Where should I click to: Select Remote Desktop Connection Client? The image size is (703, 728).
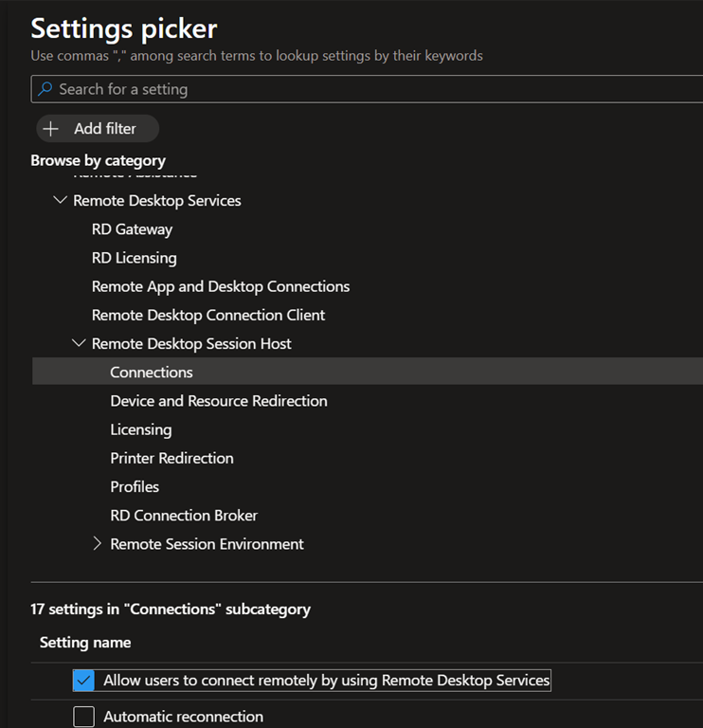point(208,316)
